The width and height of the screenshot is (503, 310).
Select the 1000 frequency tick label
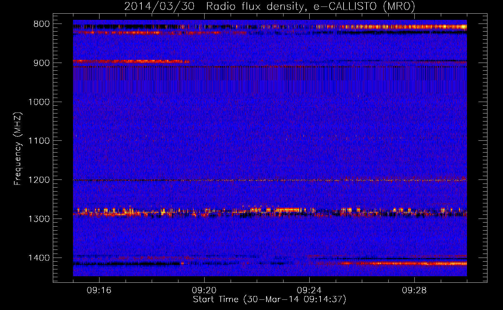[39, 102]
